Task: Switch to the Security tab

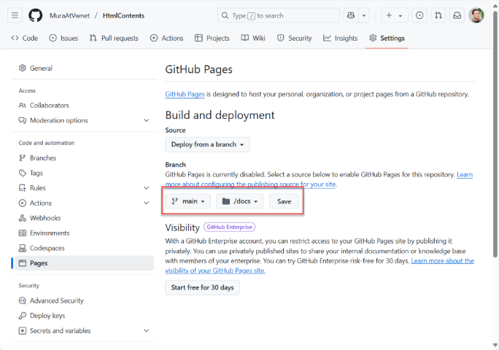Action: 295,38
